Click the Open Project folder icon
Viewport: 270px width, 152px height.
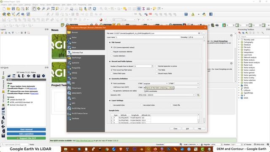coord(8,9)
